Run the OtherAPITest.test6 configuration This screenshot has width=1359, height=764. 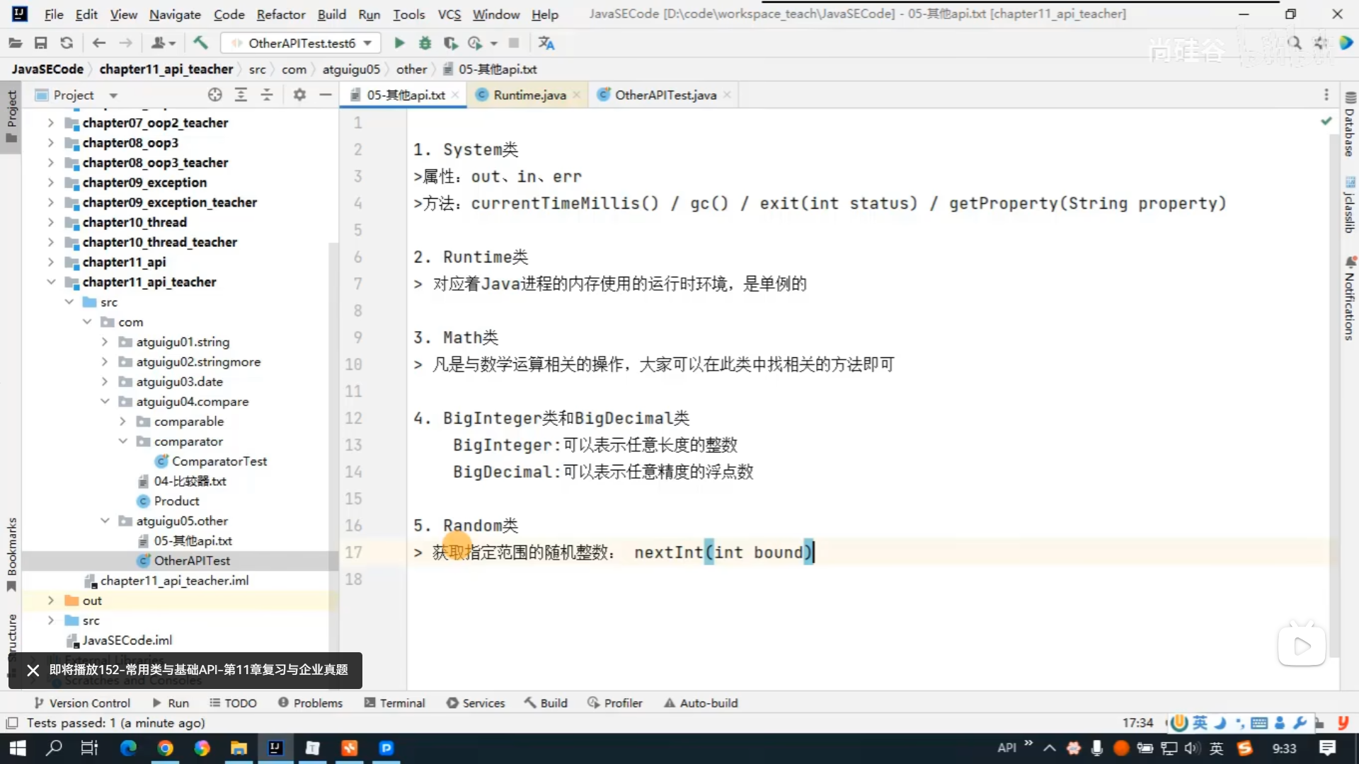coord(399,43)
